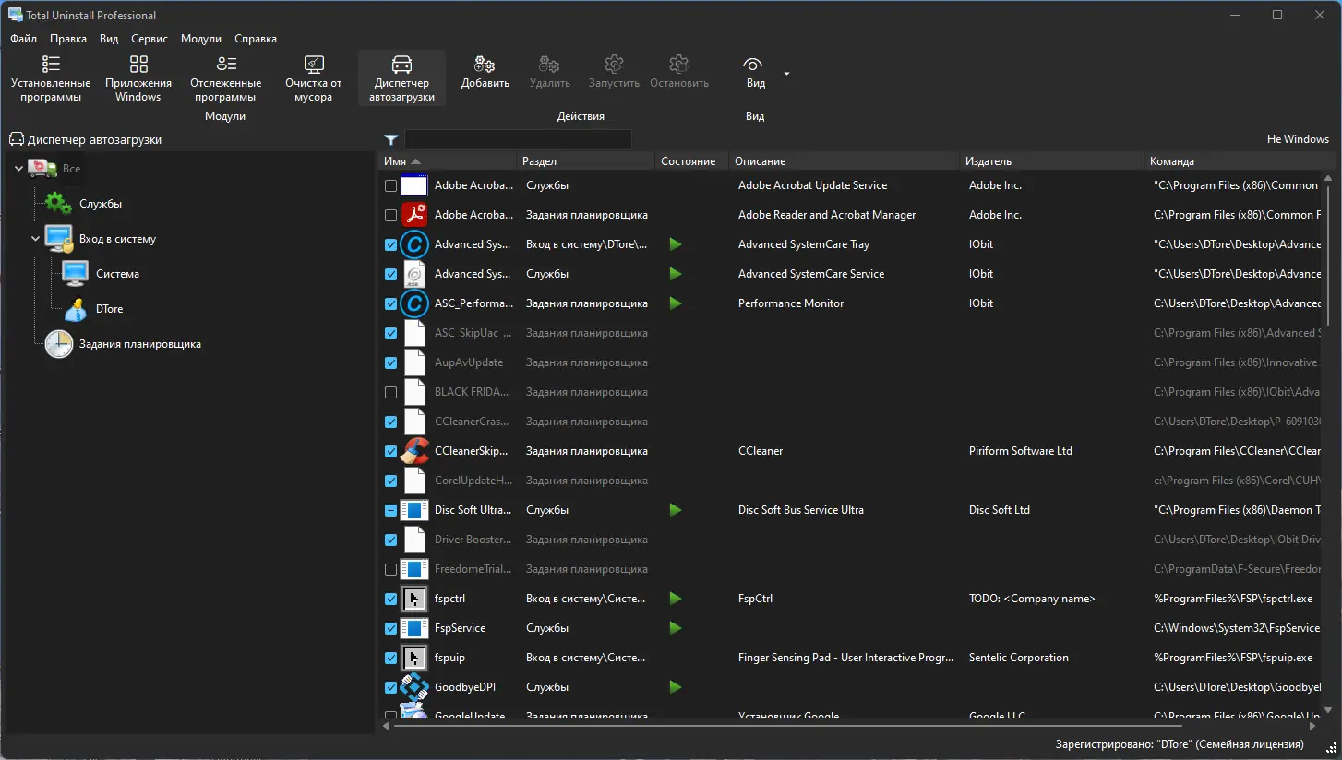The height and width of the screenshot is (760, 1342).
Task: Click the filter funnel icon
Action: [x=391, y=139]
